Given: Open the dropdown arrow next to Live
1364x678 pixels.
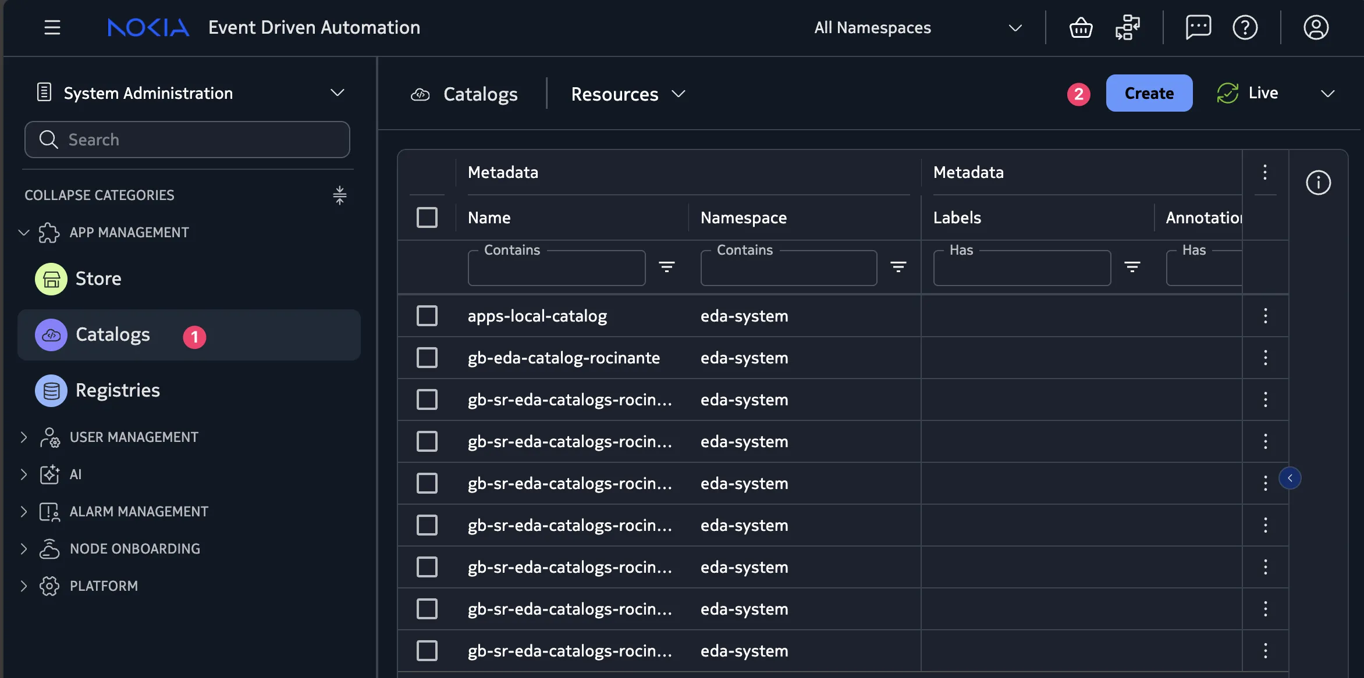Looking at the screenshot, I should 1327,93.
